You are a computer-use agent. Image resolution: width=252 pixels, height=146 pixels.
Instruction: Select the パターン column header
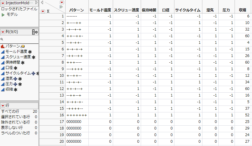77,10
